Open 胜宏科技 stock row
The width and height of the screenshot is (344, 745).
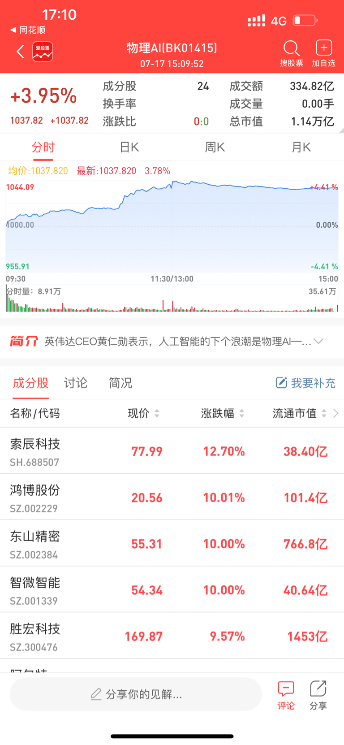(172, 635)
